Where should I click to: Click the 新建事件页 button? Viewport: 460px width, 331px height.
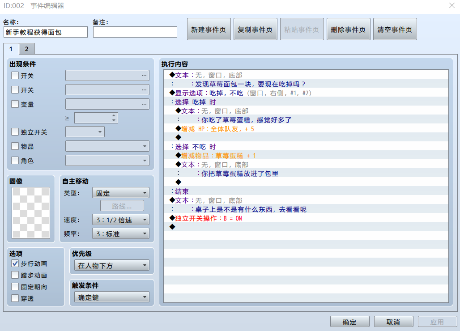pos(209,30)
